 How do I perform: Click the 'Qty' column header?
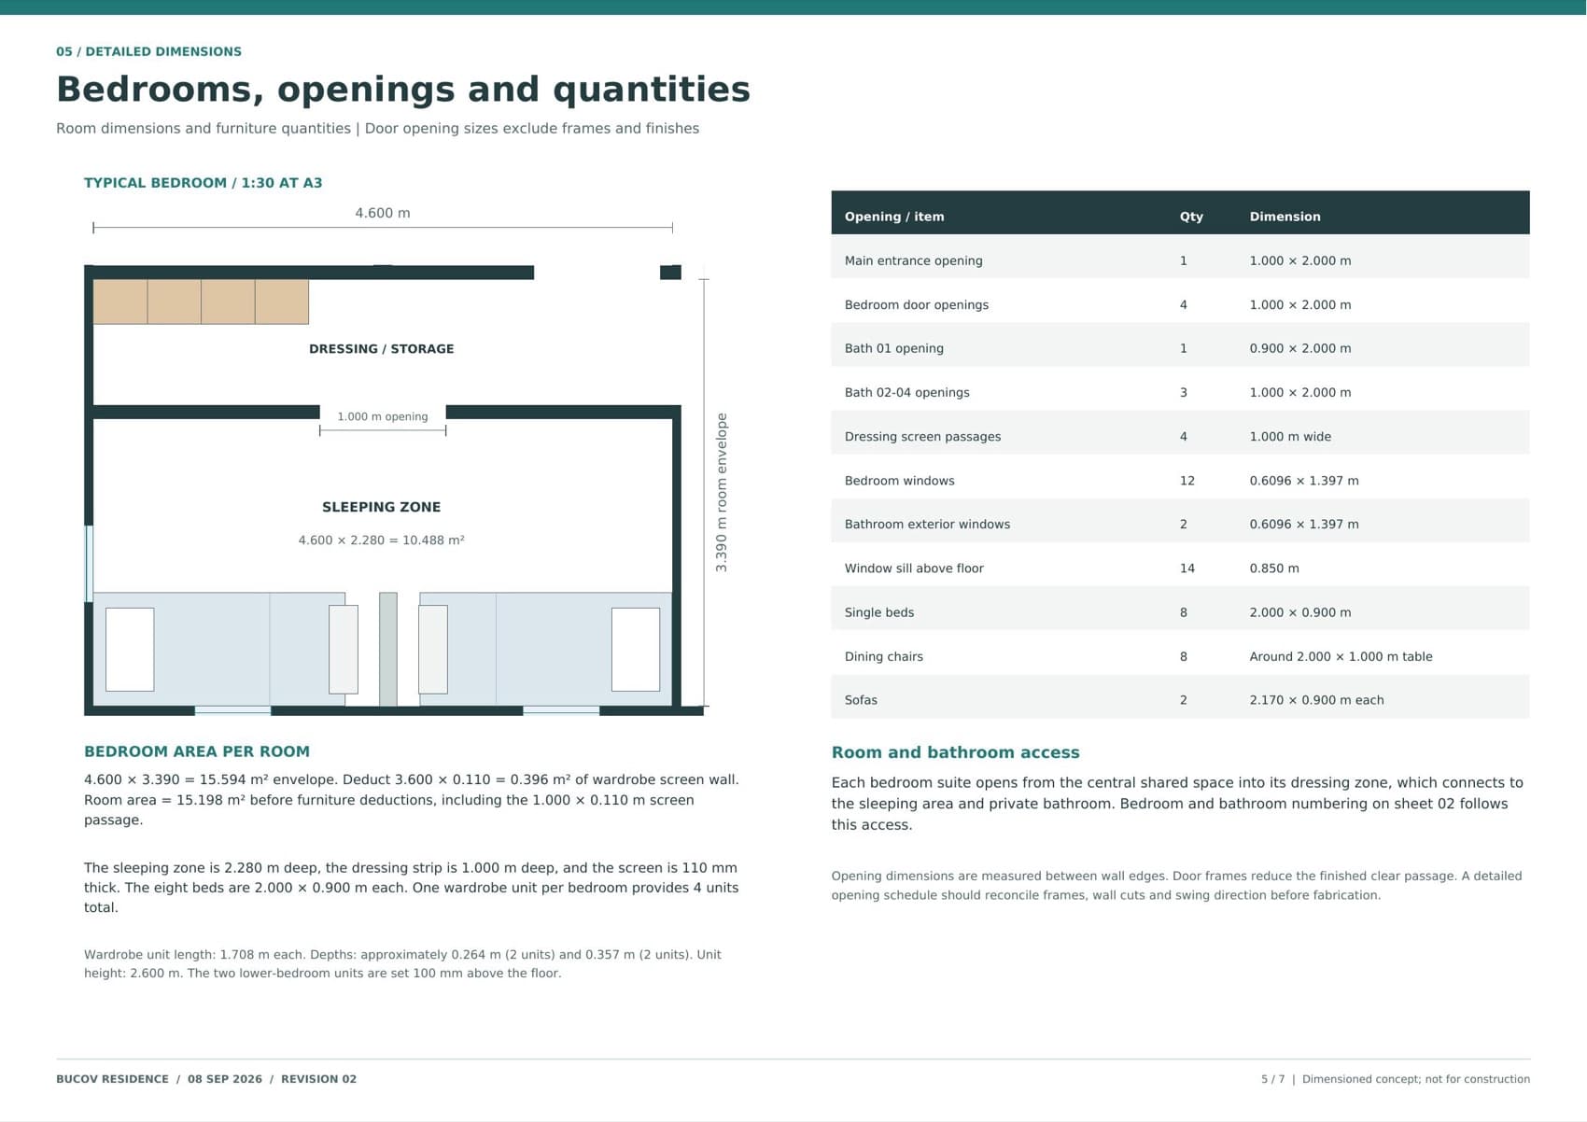(x=1191, y=217)
